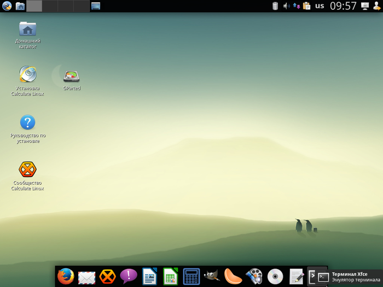Click the user logout icon in the top panel
The width and height of the screenshot is (383, 287).
pyautogui.click(x=377, y=6)
